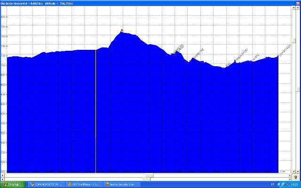Click the AREA APOIO waypoint label
301x188 pixels.
point(241,55)
